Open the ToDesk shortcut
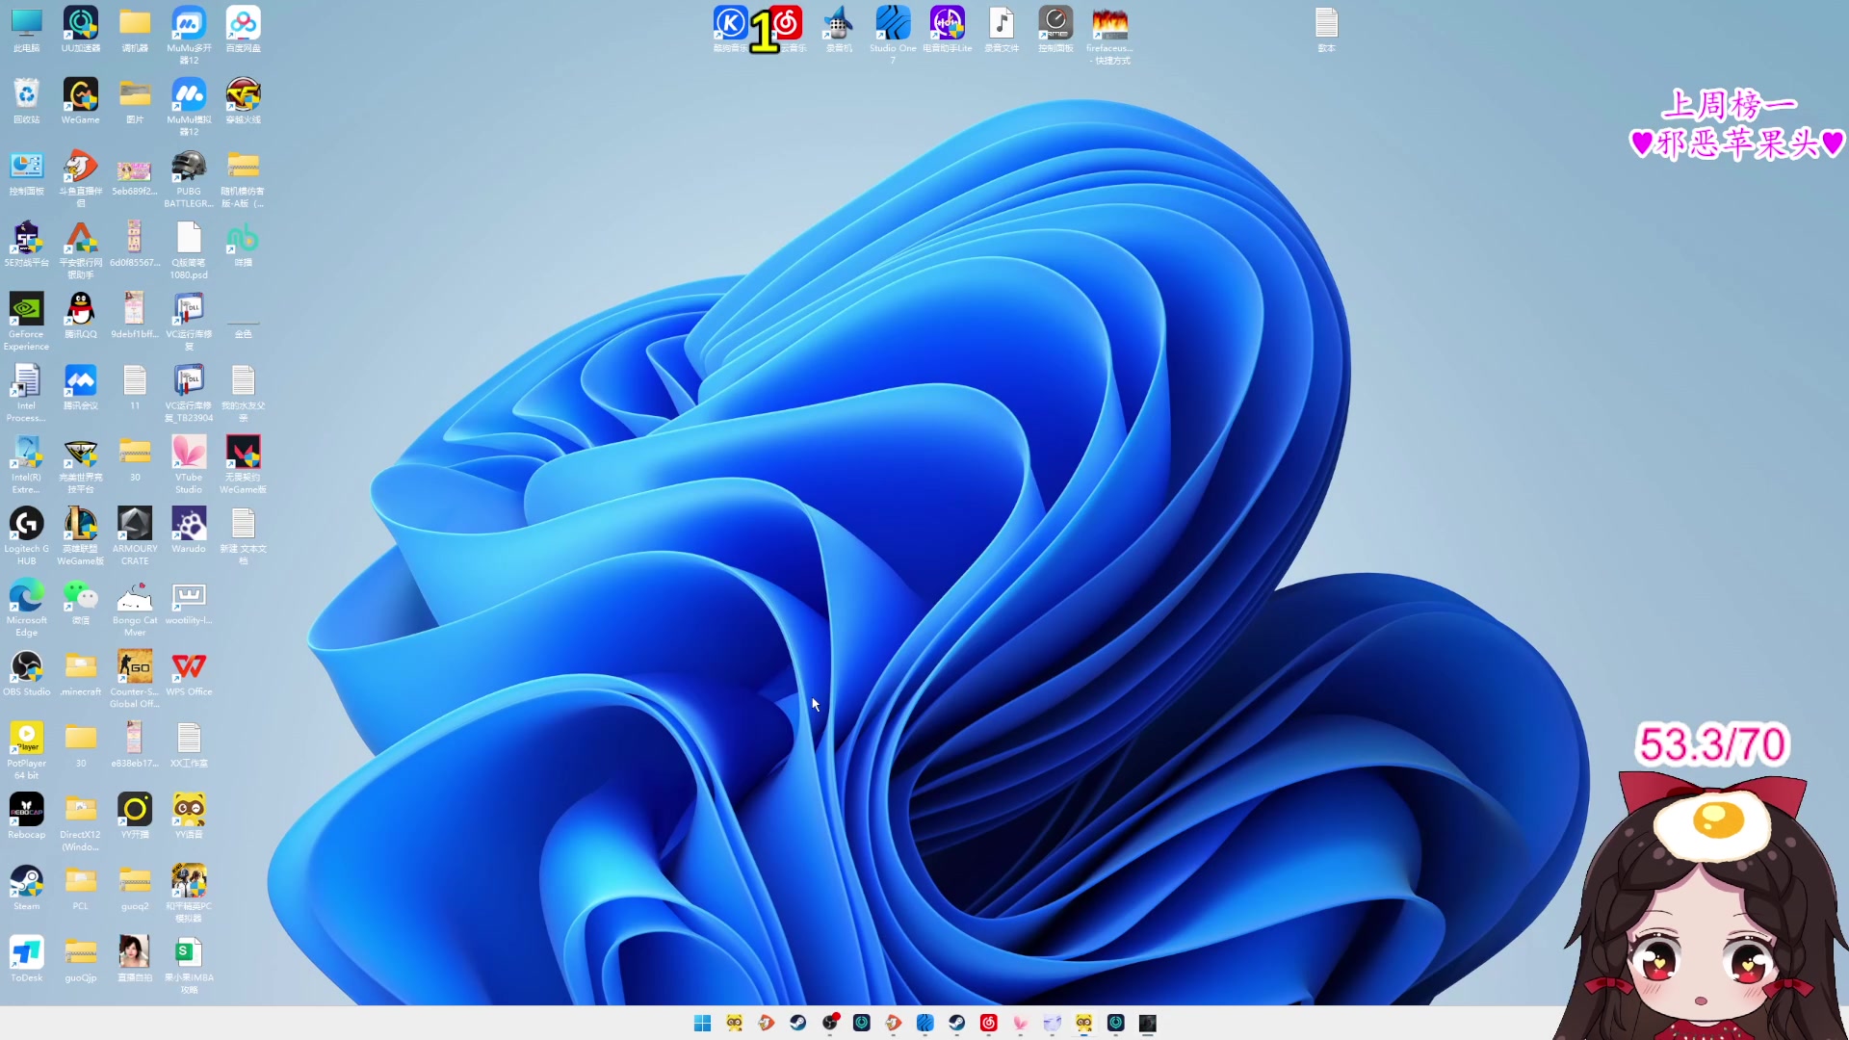This screenshot has width=1849, height=1040. [x=26, y=959]
